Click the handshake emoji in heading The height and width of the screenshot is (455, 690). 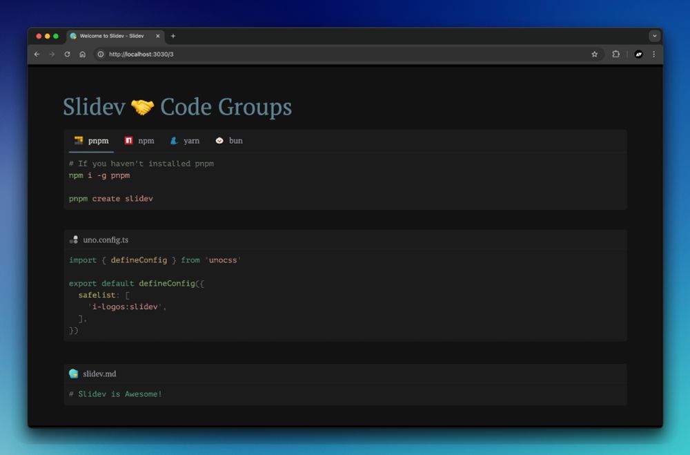(143, 107)
